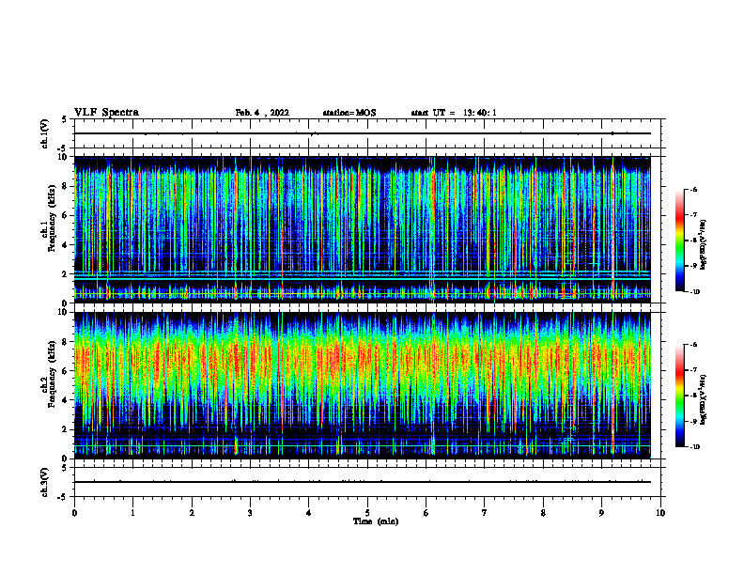The height and width of the screenshot is (575, 744).
Task: Click the "8" kHz tick on ch.1 frequency axis
Action: pos(66,186)
